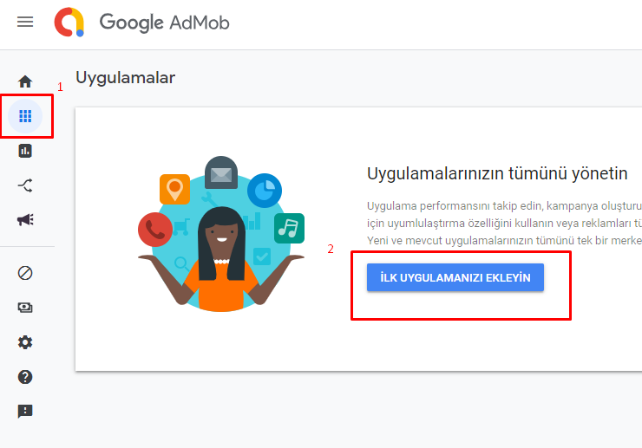Select the Apps grid icon in sidebar

pyautogui.click(x=25, y=116)
